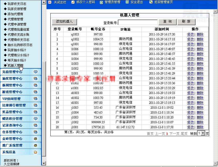Click the left sidebar scrollbar down arrow
Image resolution: width=218 pixels, height=167 pixels.
44,163
